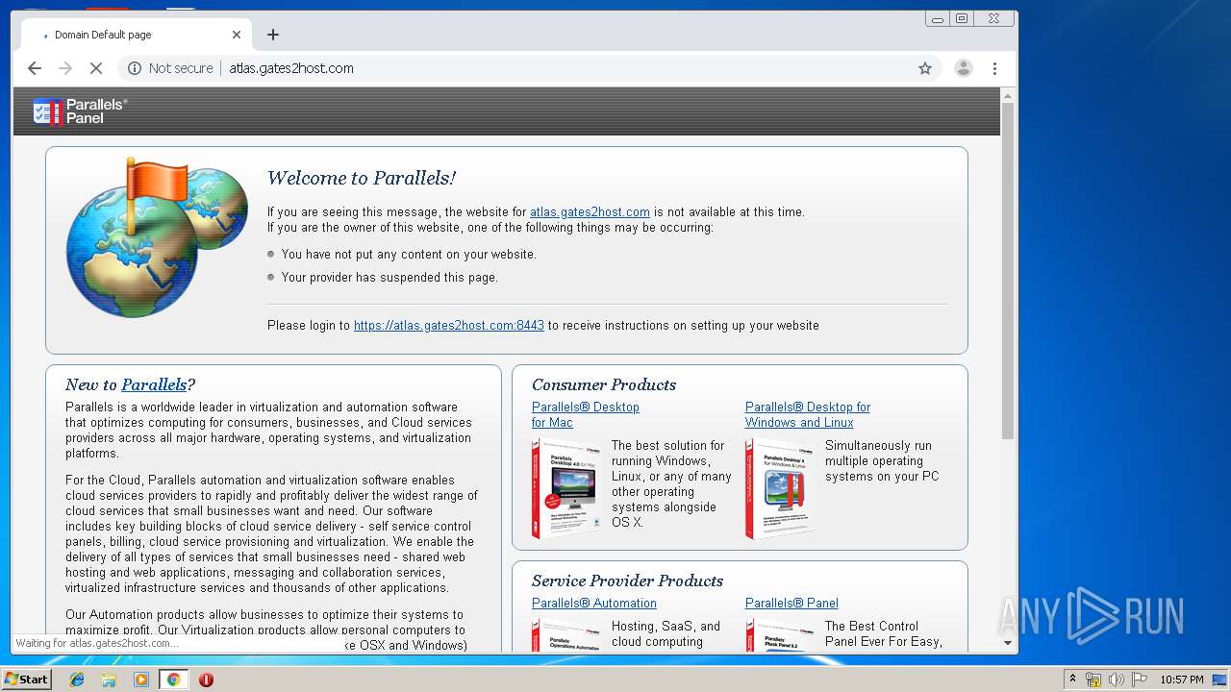Open the Parallels link in New to heading

click(x=154, y=384)
